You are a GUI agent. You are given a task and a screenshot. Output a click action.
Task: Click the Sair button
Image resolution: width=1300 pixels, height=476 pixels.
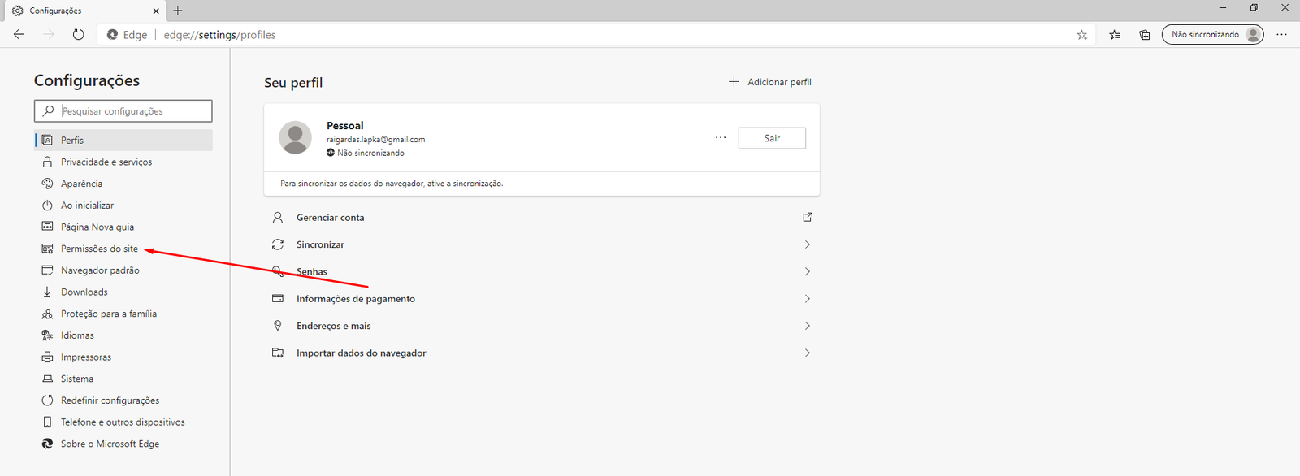[771, 138]
